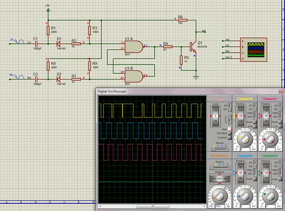Select the U1:B NAND gate symbol
This screenshot has width=285, height=211.
tap(134, 76)
